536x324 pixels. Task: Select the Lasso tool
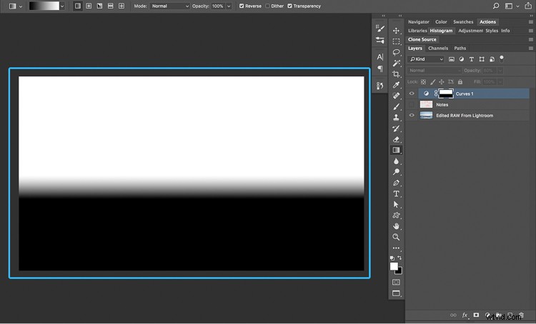point(396,52)
